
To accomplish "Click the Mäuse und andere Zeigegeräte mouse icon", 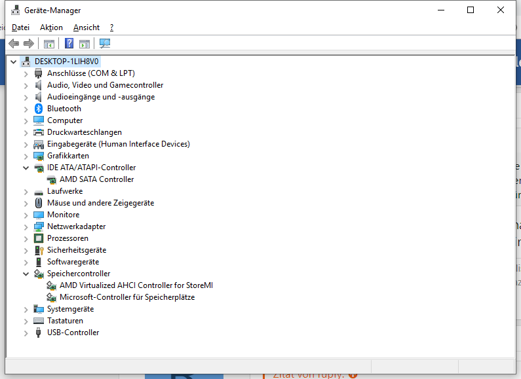I will (39, 203).
